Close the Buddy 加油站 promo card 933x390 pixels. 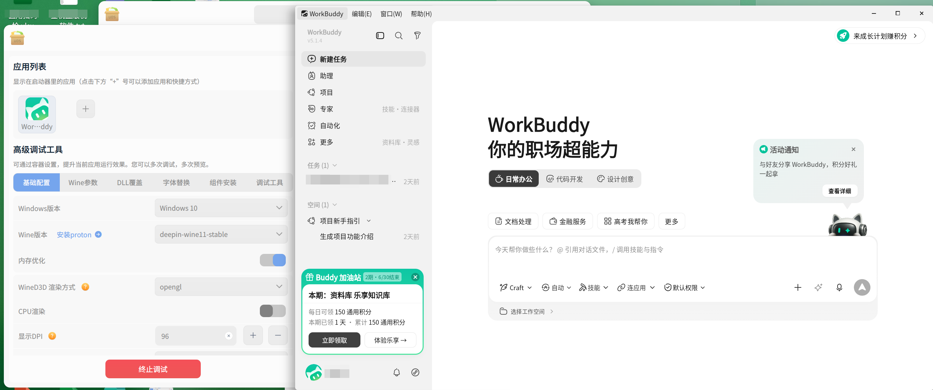(x=415, y=277)
